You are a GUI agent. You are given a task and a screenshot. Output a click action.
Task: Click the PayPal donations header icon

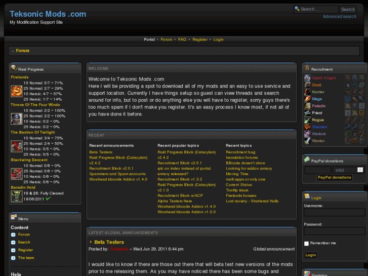(x=307, y=160)
